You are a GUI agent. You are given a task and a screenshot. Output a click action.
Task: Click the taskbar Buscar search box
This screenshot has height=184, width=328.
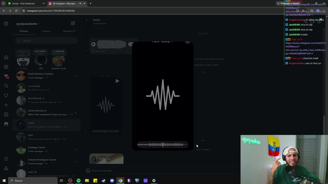pos(33,181)
